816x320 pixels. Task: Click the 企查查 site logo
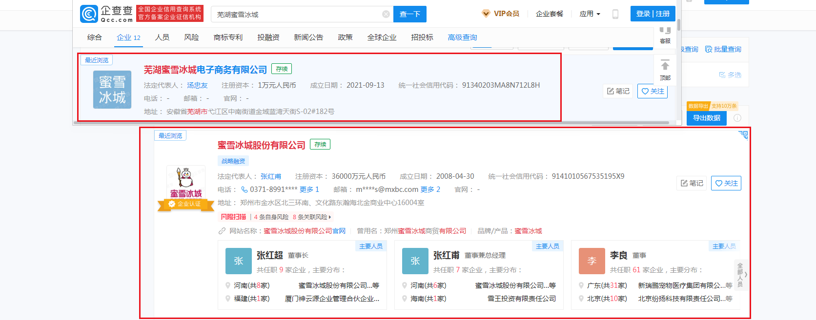pyautogui.click(x=106, y=14)
